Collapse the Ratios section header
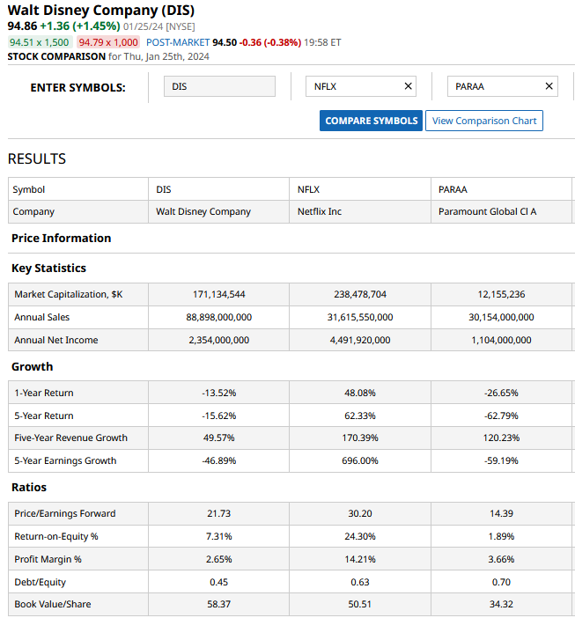The height and width of the screenshot is (618, 575). pyautogui.click(x=29, y=487)
